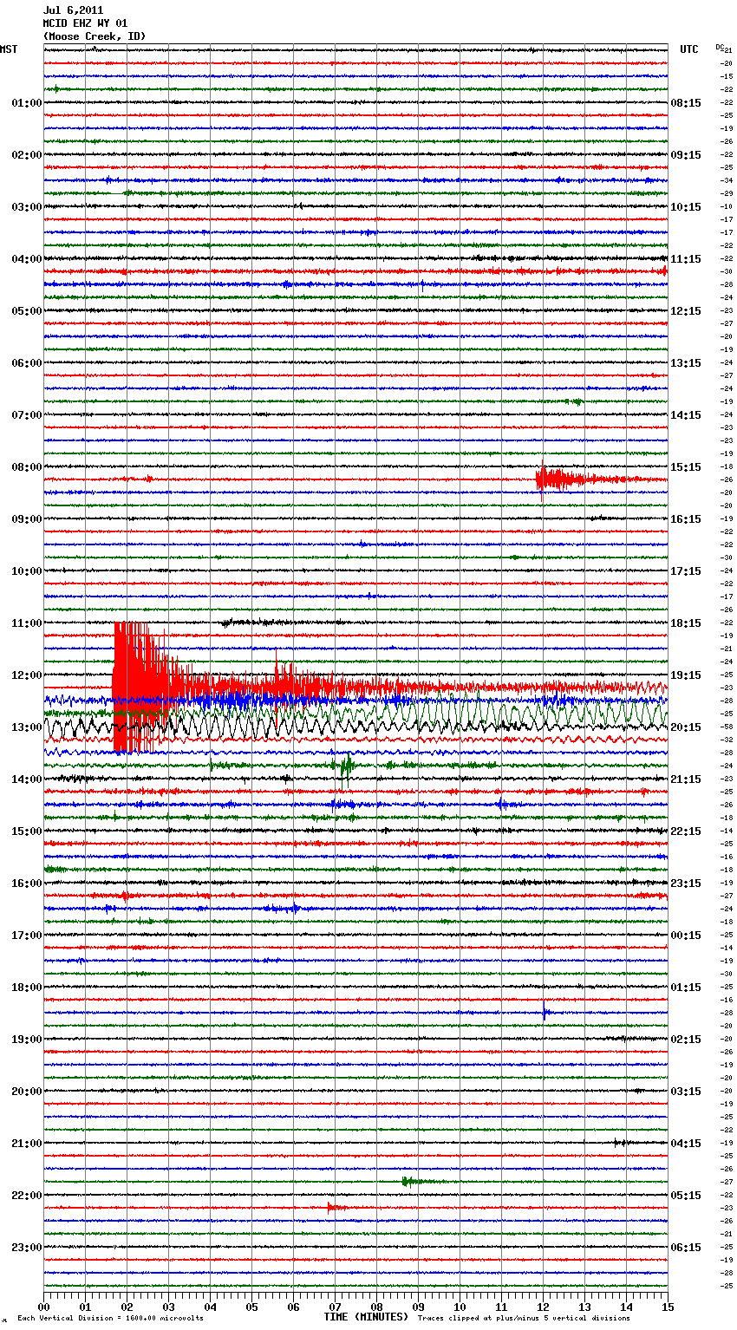737x1330 pixels.
Task: Click the 05:00 MST time label
Action: 27,311
